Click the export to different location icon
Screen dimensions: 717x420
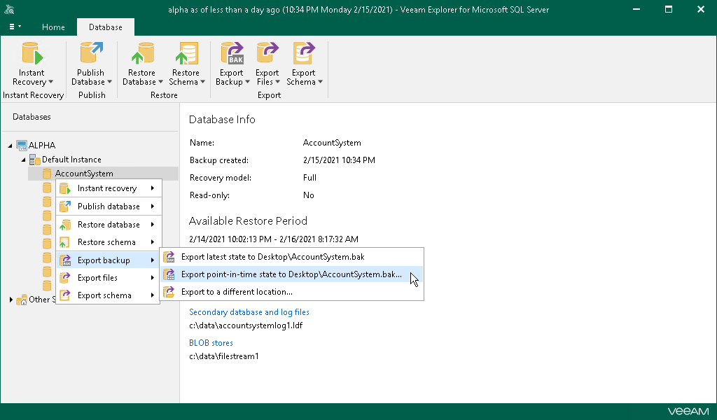(169, 292)
